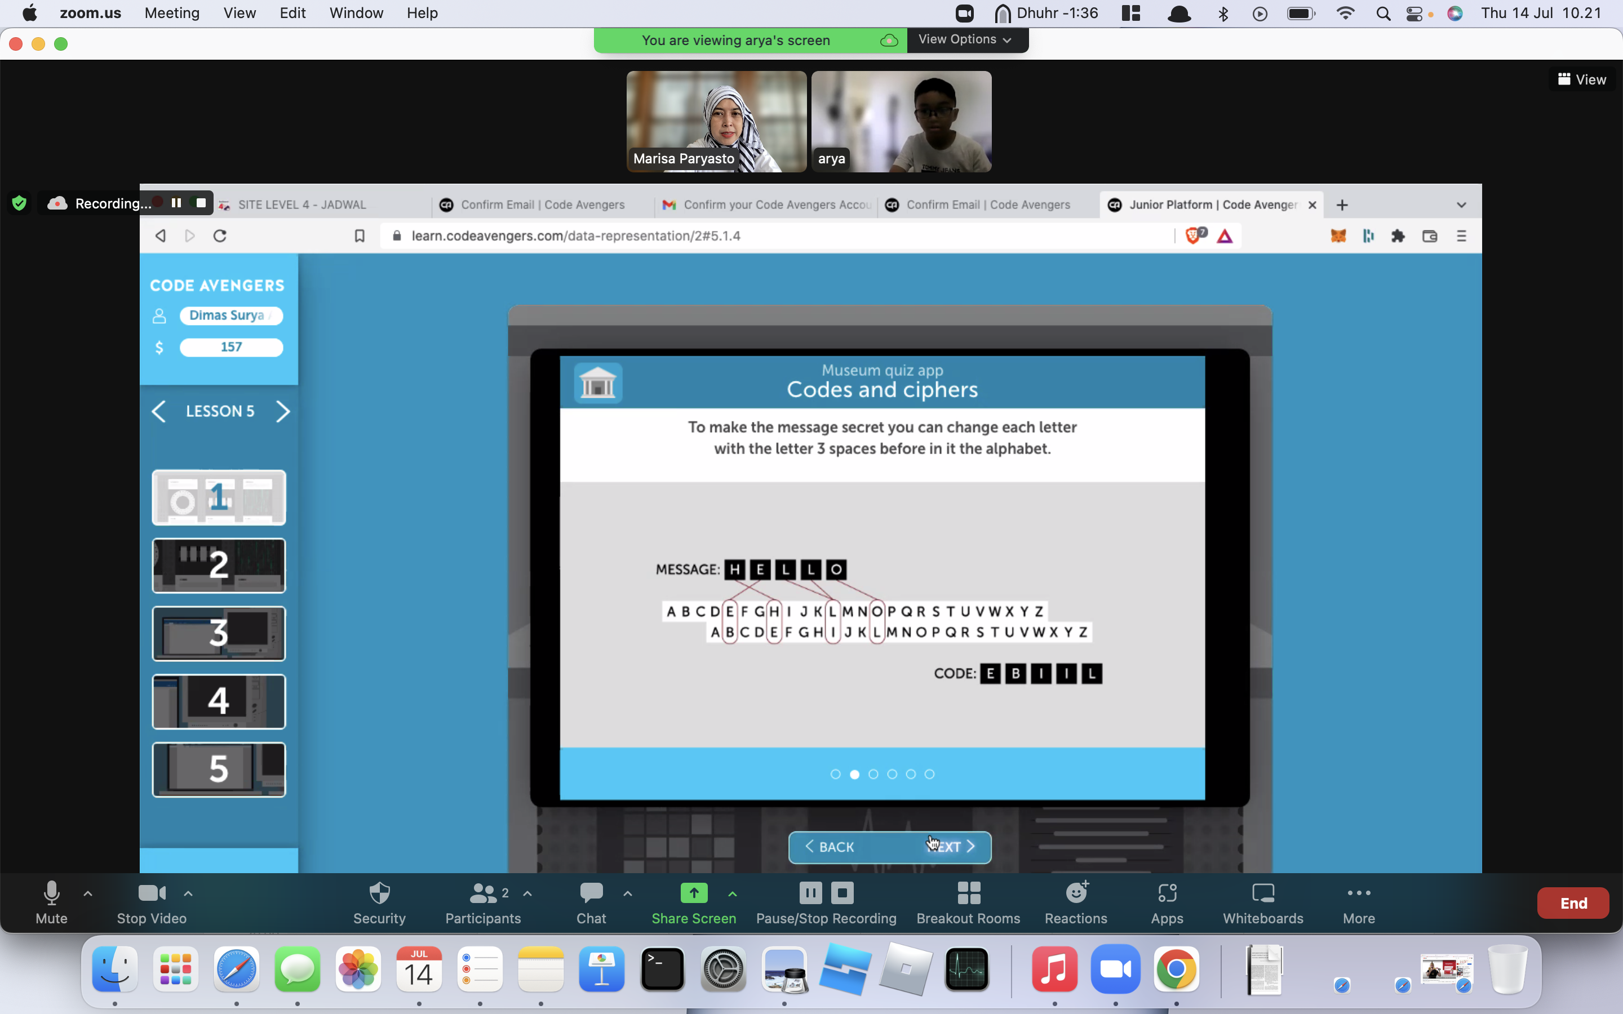The width and height of the screenshot is (1623, 1014).
Task: Open the Meeting menu in menu bar
Action: point(172,13)
